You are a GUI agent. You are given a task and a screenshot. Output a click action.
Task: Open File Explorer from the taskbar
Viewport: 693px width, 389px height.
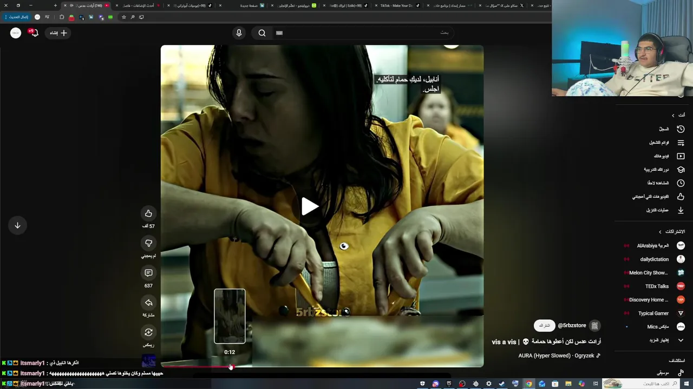pos(568,384)
